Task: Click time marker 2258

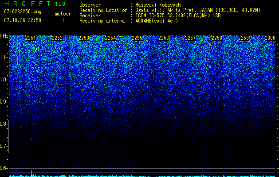Action: [217, 38]
